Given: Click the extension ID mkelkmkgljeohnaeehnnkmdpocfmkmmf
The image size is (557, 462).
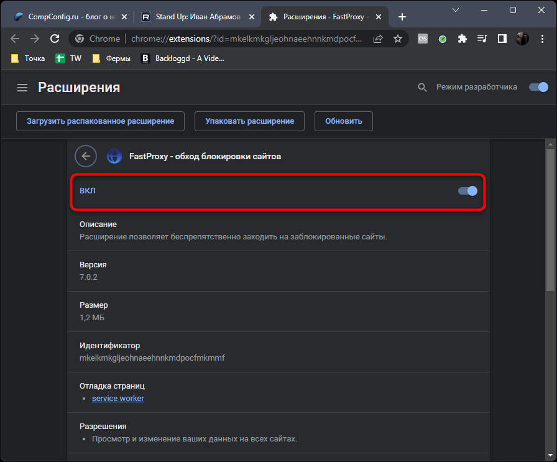Looking at the screenshot, I should 152,358.
